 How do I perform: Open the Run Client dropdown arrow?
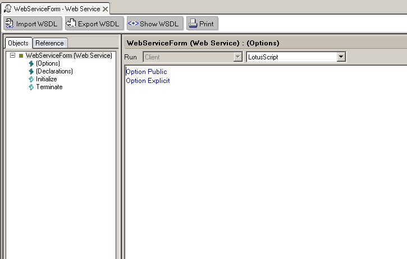pos(237,57)
